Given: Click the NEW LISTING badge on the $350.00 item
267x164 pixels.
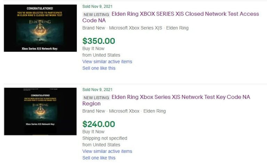Looking at the screenshot, I should click(96, 15).
